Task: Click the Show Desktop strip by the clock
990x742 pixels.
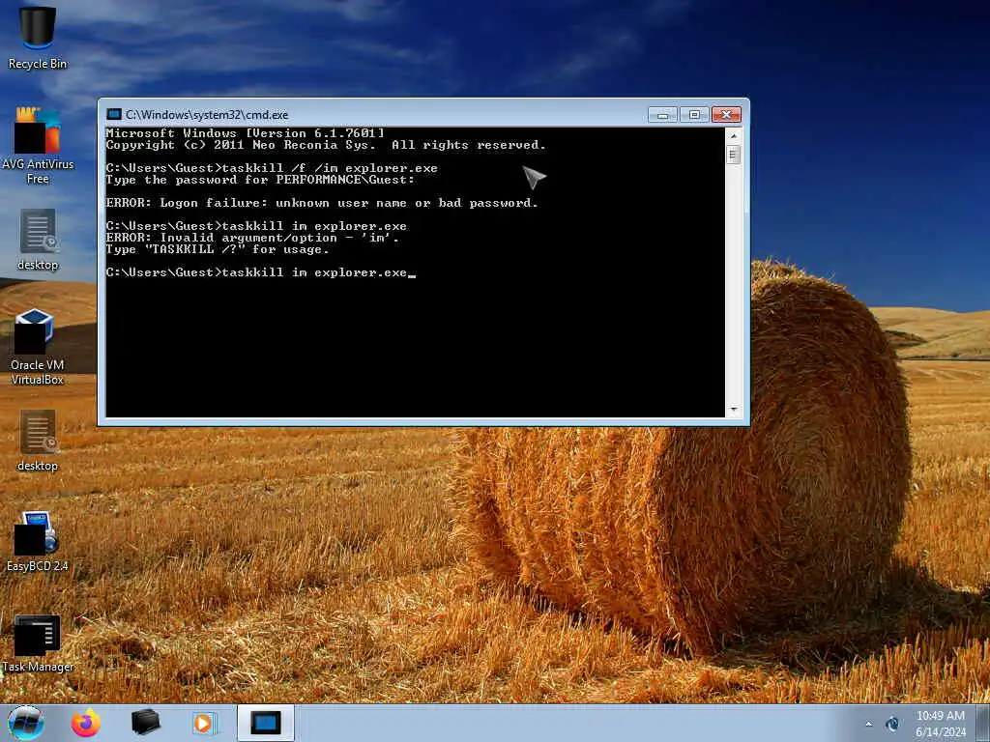Action: (x=982, y=723)
